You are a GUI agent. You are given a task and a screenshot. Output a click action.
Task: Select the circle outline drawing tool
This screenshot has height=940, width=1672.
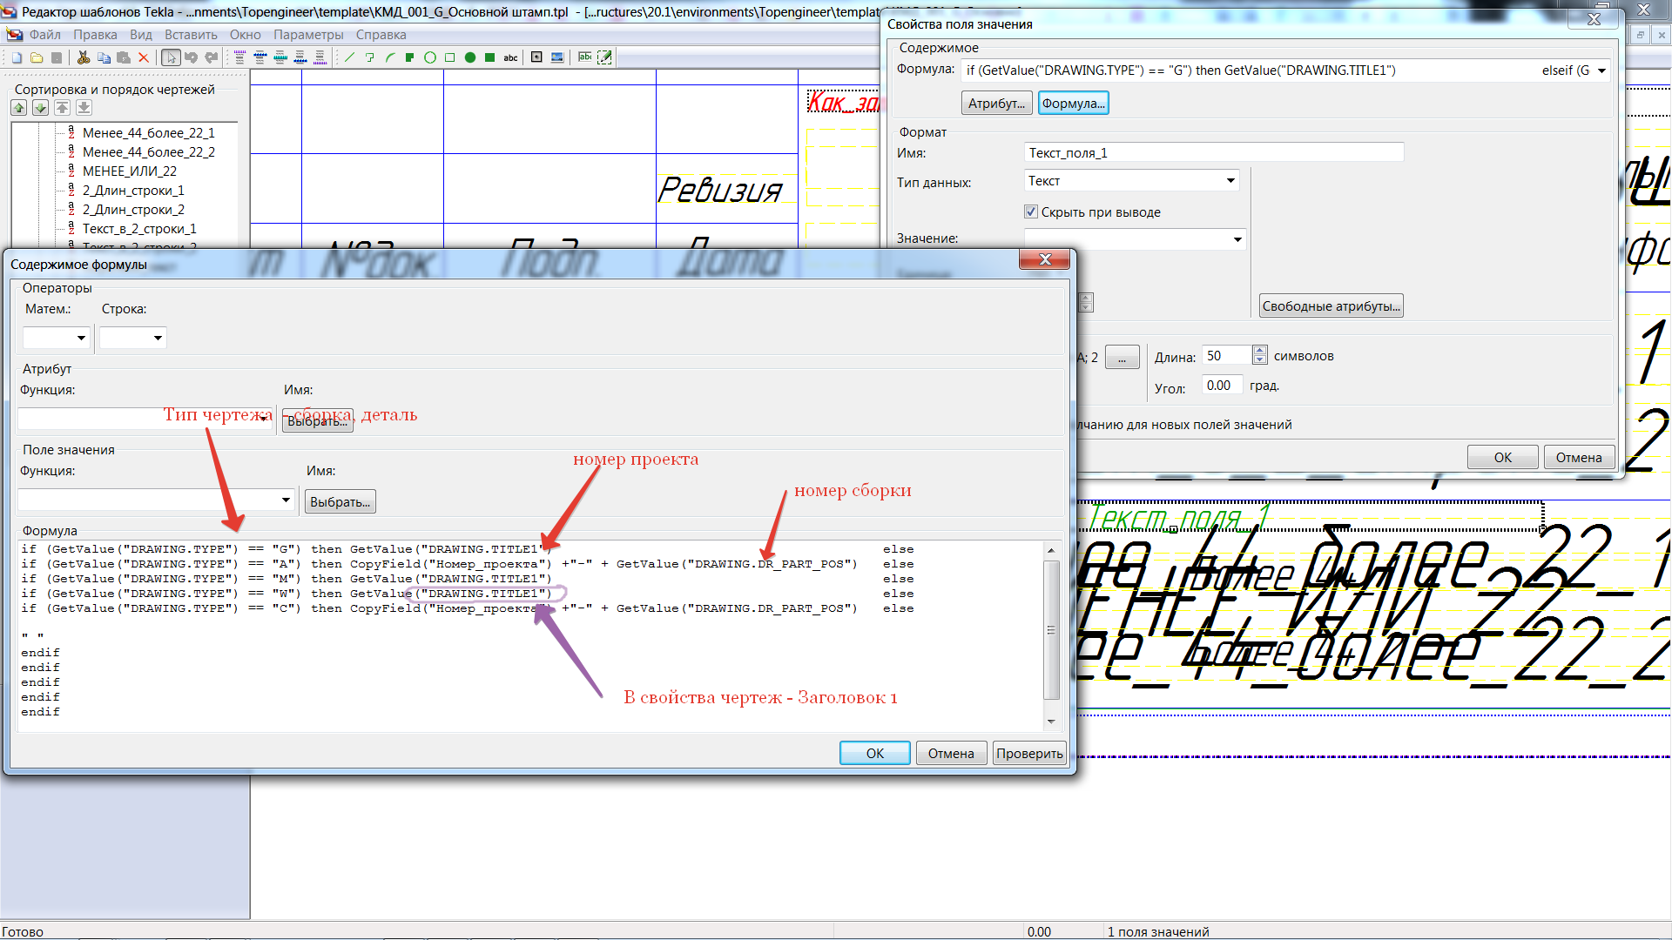tap(430, 57)
